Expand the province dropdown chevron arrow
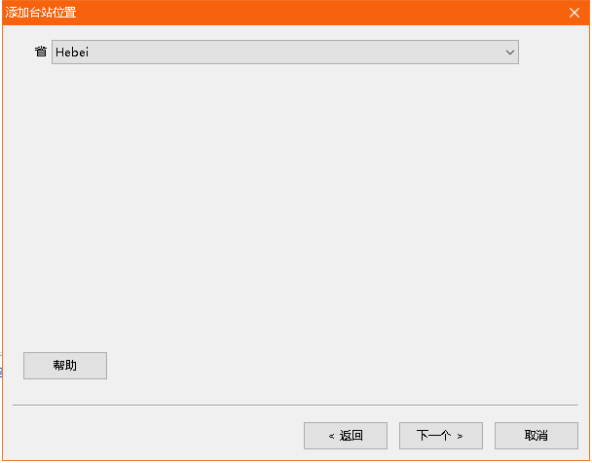Screen dimensions: 592x463 (x=510, y=53)
